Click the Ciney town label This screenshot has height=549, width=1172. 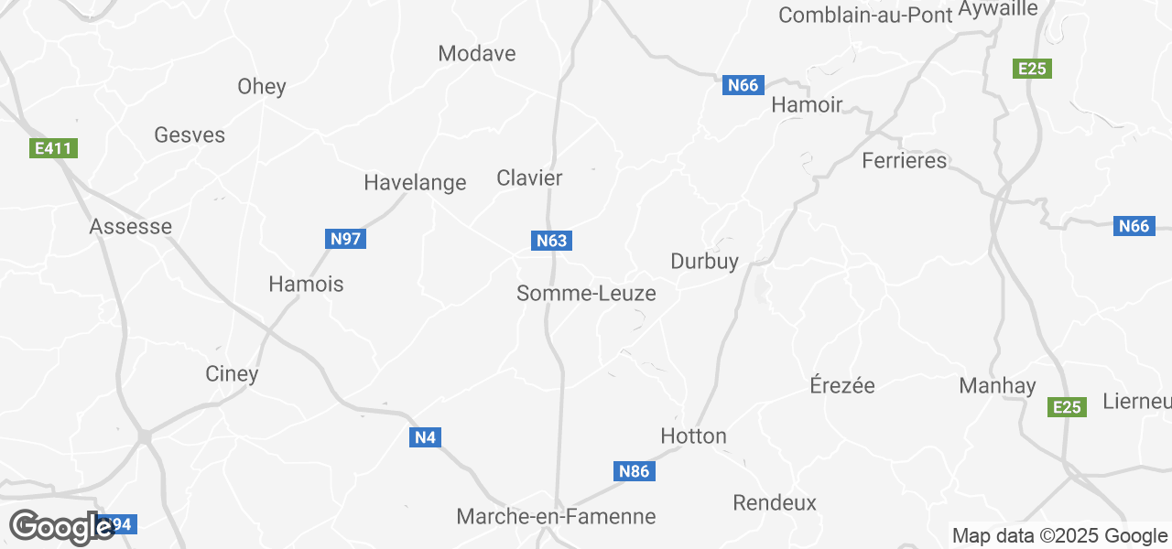(232, 374)
